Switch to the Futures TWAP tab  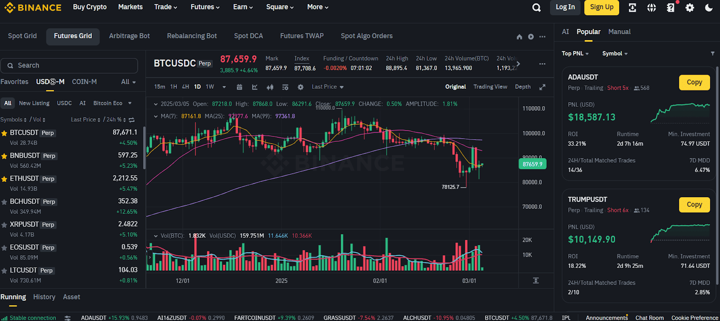click(x=302, y=36)
